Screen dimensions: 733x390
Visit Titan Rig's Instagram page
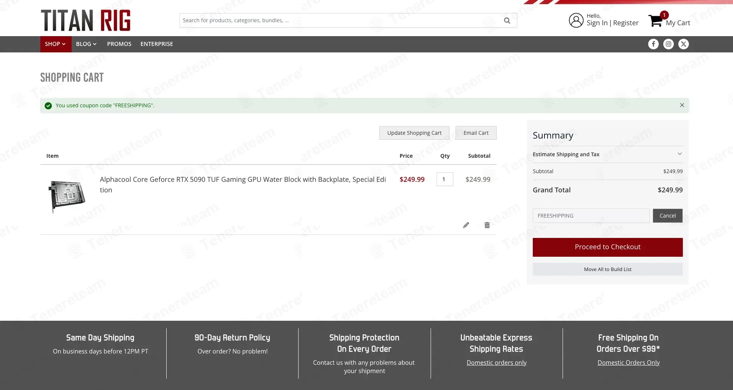(x=669, y=44)
